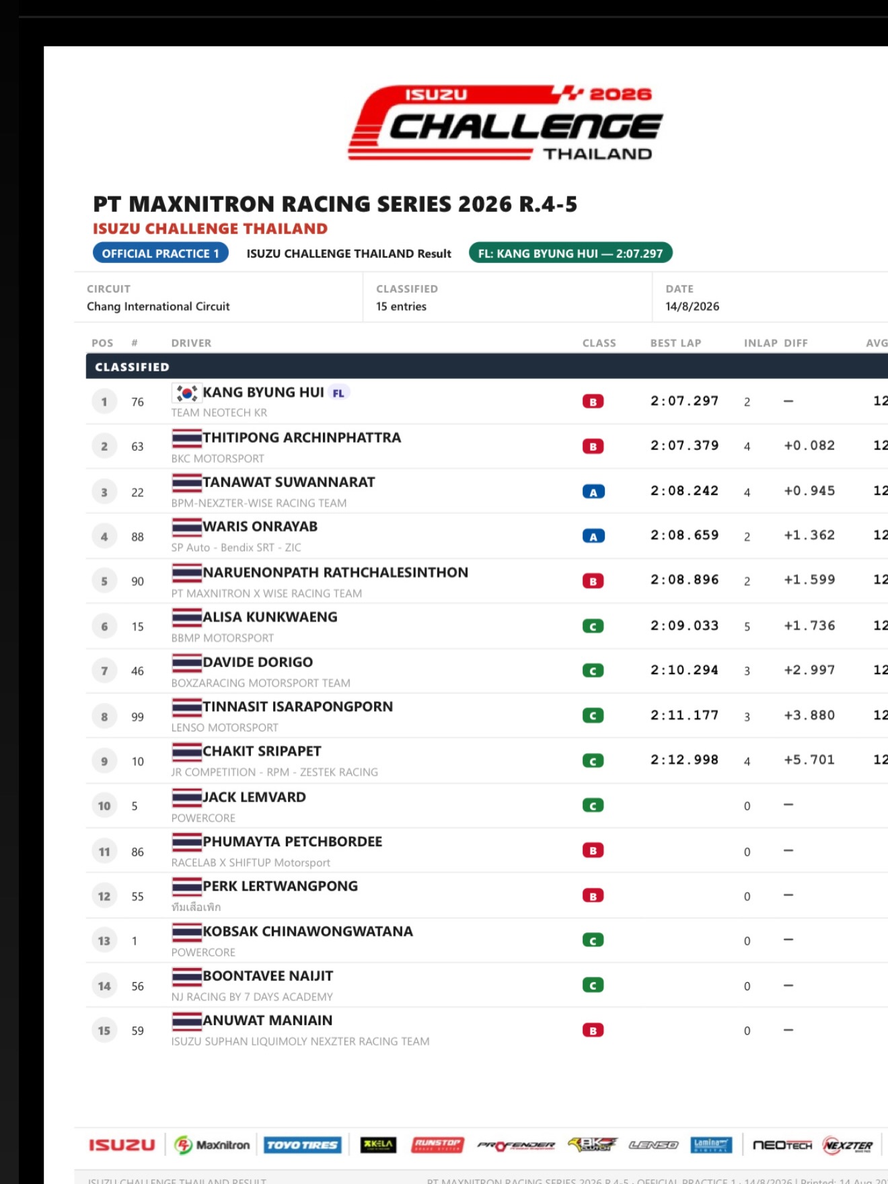Click the Thai flag beside Thitipong Archinphattra
The image size is (888, 1184).
(186, 438)
